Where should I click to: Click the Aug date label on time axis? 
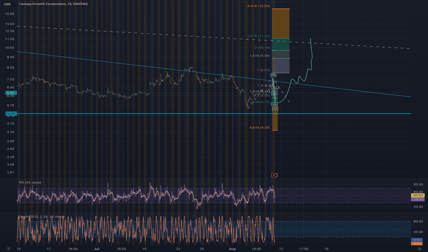(232, 249)
